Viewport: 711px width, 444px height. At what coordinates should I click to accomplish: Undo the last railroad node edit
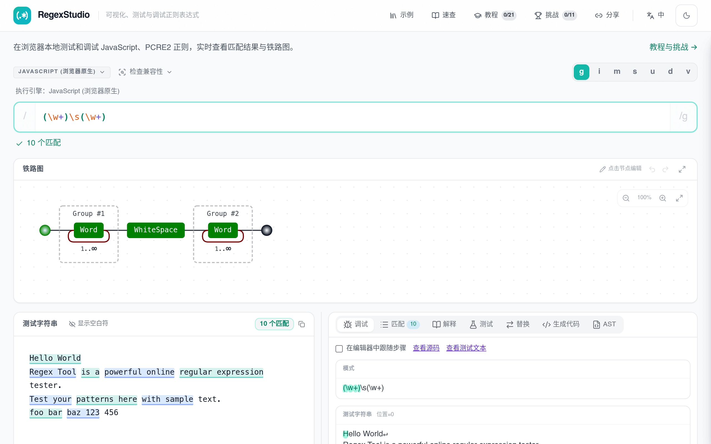point(652,169)
